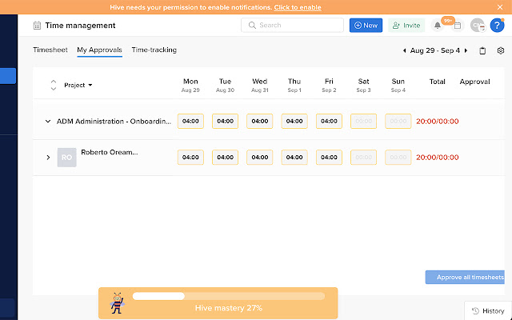
Task: Switch to the Timesheet tab
Action: coord(50,50)
